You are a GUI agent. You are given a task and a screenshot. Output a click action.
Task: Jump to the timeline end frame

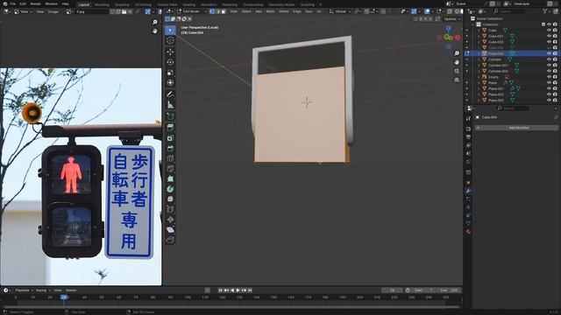point(250,290)
